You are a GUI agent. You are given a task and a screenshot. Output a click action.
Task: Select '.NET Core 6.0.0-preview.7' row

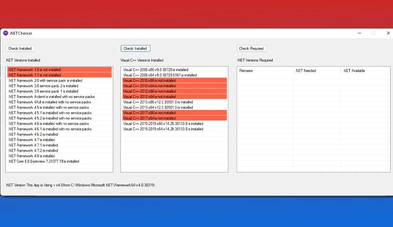coord(59,161)
